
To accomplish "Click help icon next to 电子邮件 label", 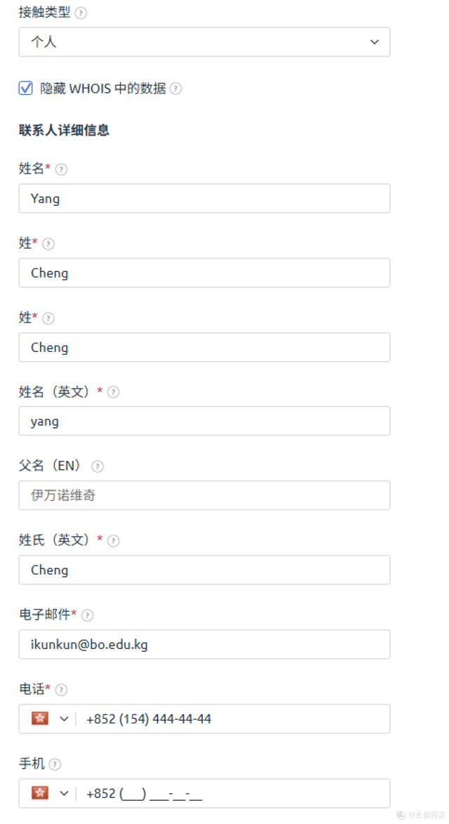I will [87, 615].
